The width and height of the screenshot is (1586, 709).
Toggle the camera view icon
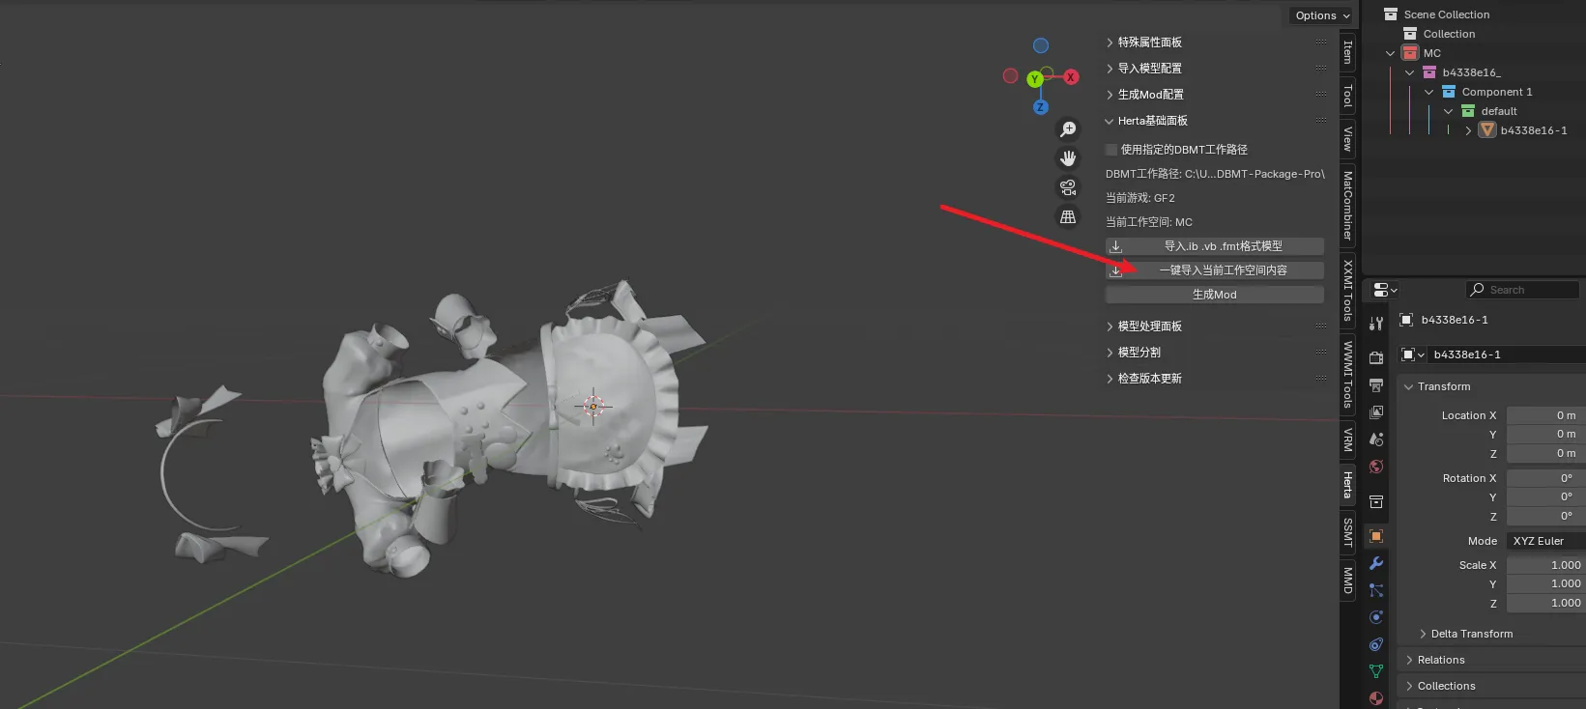pyautogui.click(x=1068, y=187)
